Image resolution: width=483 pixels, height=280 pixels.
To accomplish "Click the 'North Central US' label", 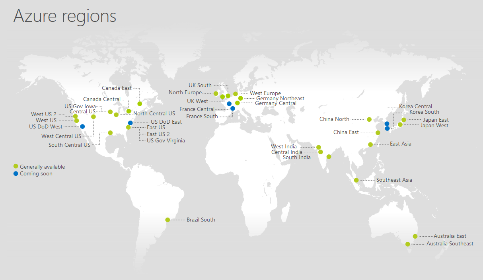I will pyautogui.click(x=154, y=114).
